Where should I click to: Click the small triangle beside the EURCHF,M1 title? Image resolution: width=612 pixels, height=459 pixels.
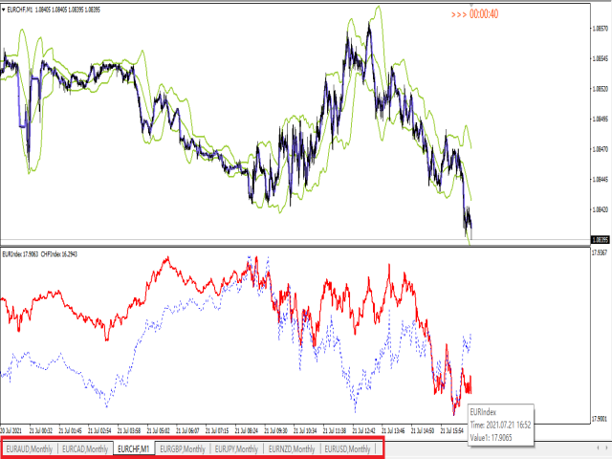[4, 9]
